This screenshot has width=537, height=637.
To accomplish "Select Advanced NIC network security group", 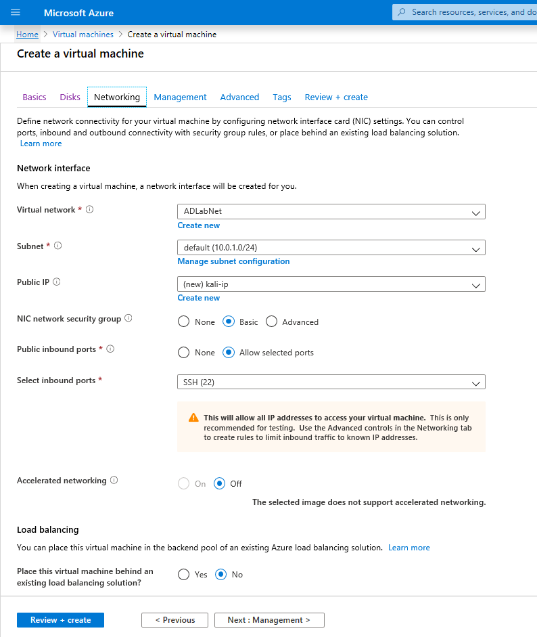I will pyautogui.click(x=272, y=322).
